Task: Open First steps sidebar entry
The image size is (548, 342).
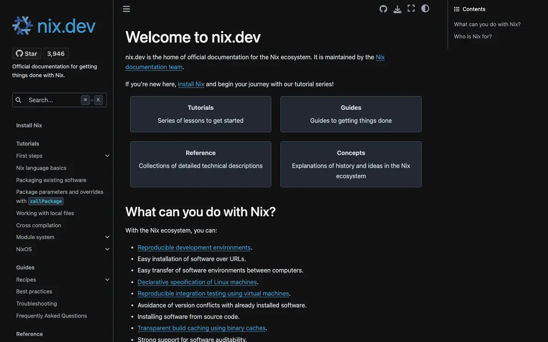Action: click(29, 156)
